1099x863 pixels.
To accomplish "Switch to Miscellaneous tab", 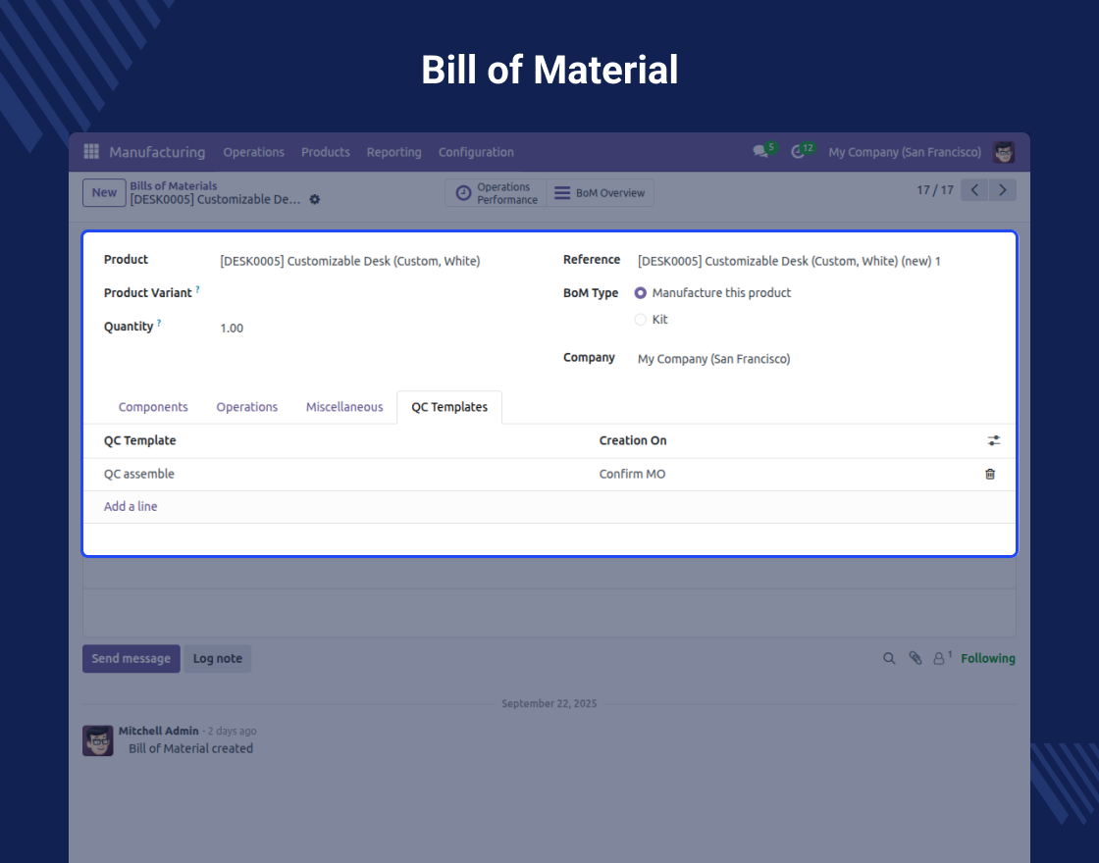I will point(344,407).
